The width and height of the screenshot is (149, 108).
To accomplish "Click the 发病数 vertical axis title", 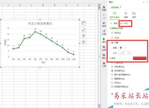I will [x=5, y=43].
